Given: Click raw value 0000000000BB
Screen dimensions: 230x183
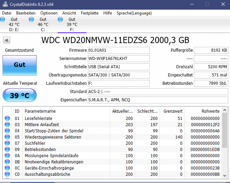Looking at the screenshot, I should (x=205, y=174).
